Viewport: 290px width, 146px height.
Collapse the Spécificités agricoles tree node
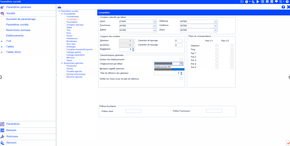(x=62, y=63)
